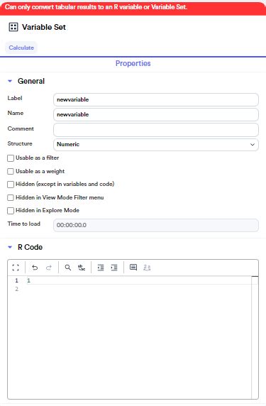This screenshot has width=266, height=406.
Task: Select the Properties tab
Action: point(133,63)
